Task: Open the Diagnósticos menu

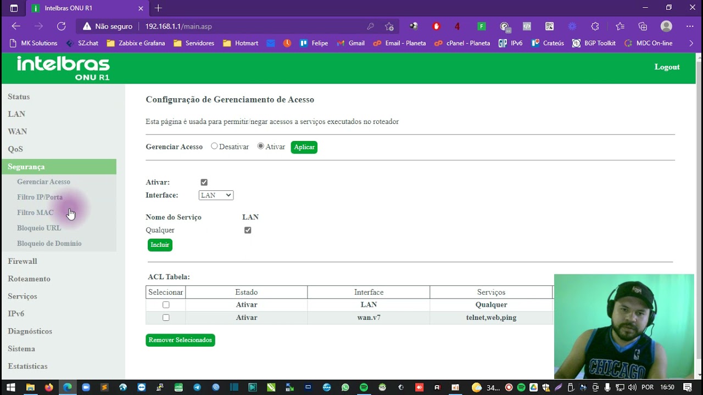Action: 30,331
